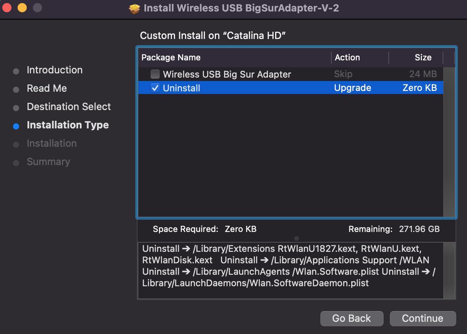Click the dimmed Summary step
Image resolution: width=467 pixels, height=334 pixels.
48,162
